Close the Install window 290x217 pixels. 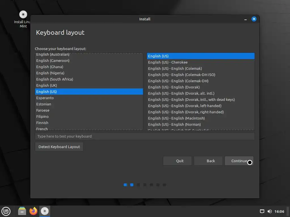254,19
